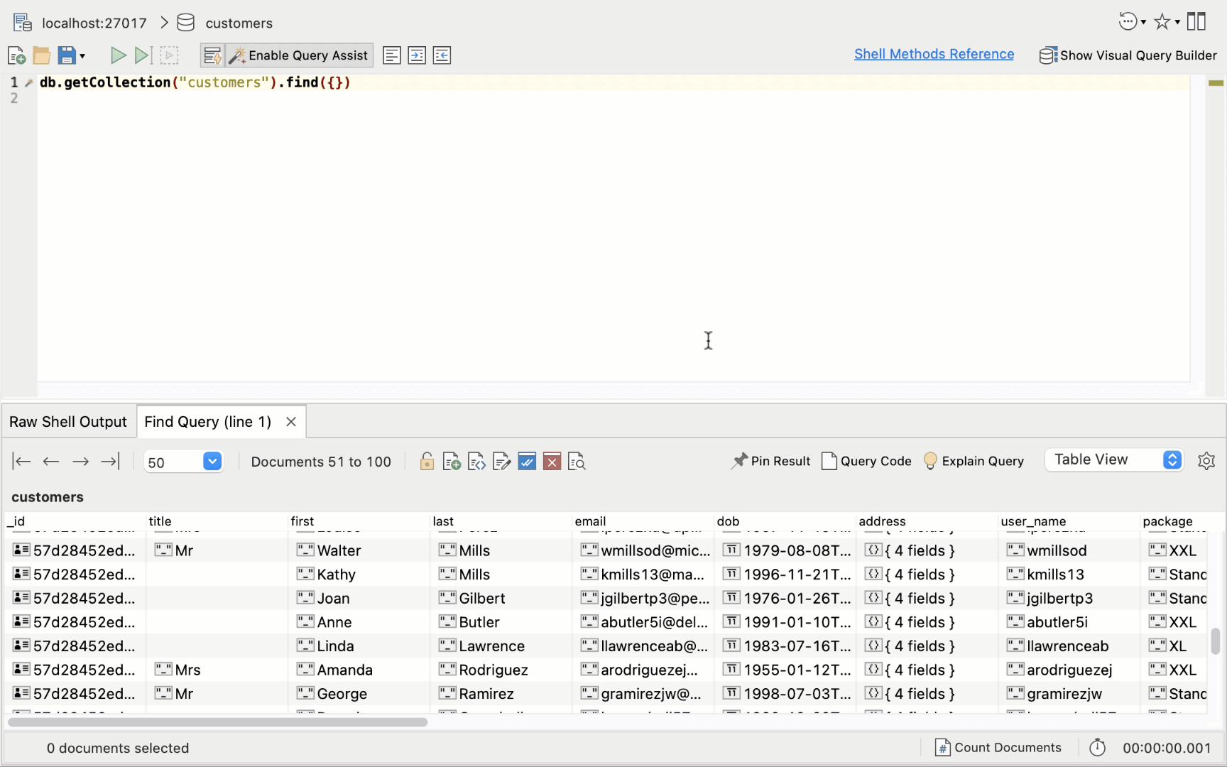Select the 1955-01-12T dob cell
The width and height of the screenshot is (1227, 767).
785,670
